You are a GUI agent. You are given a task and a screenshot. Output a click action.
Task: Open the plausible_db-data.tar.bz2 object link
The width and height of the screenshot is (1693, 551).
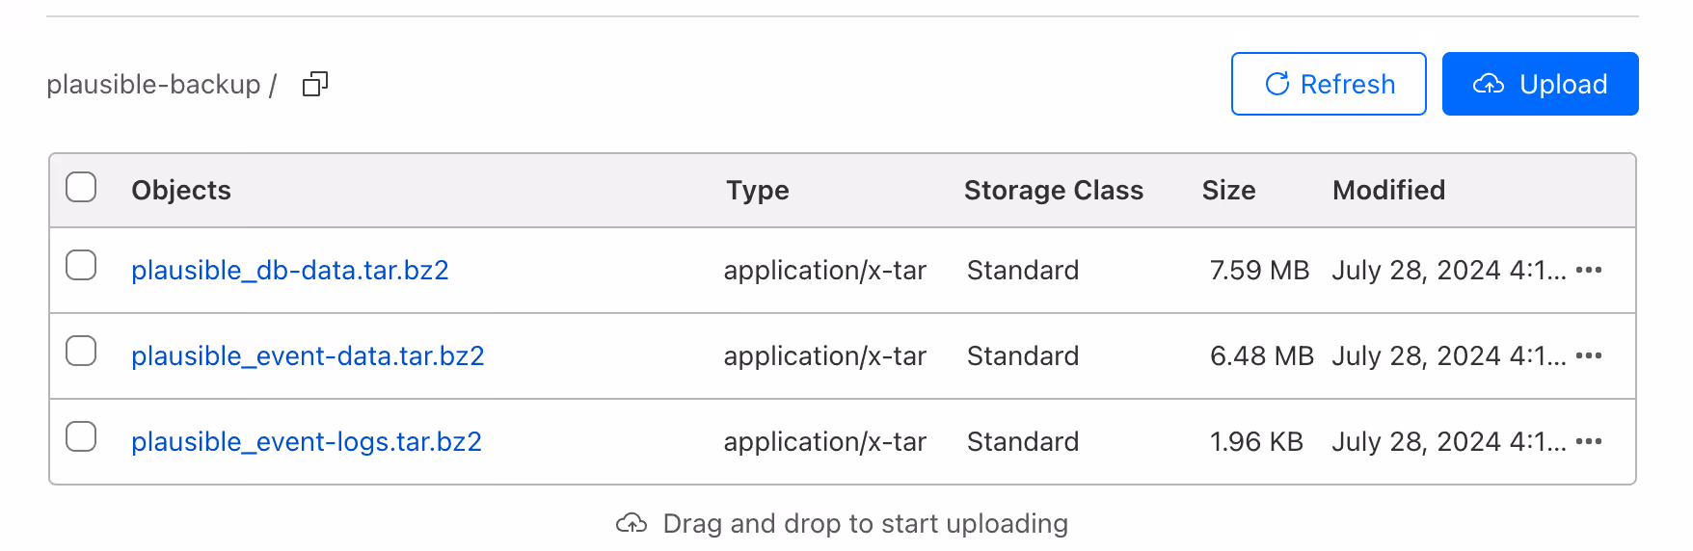pyautogui.click(x=290, y=270)
